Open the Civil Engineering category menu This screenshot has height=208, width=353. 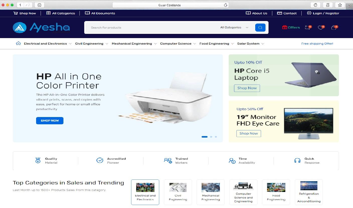click(90, 43)
